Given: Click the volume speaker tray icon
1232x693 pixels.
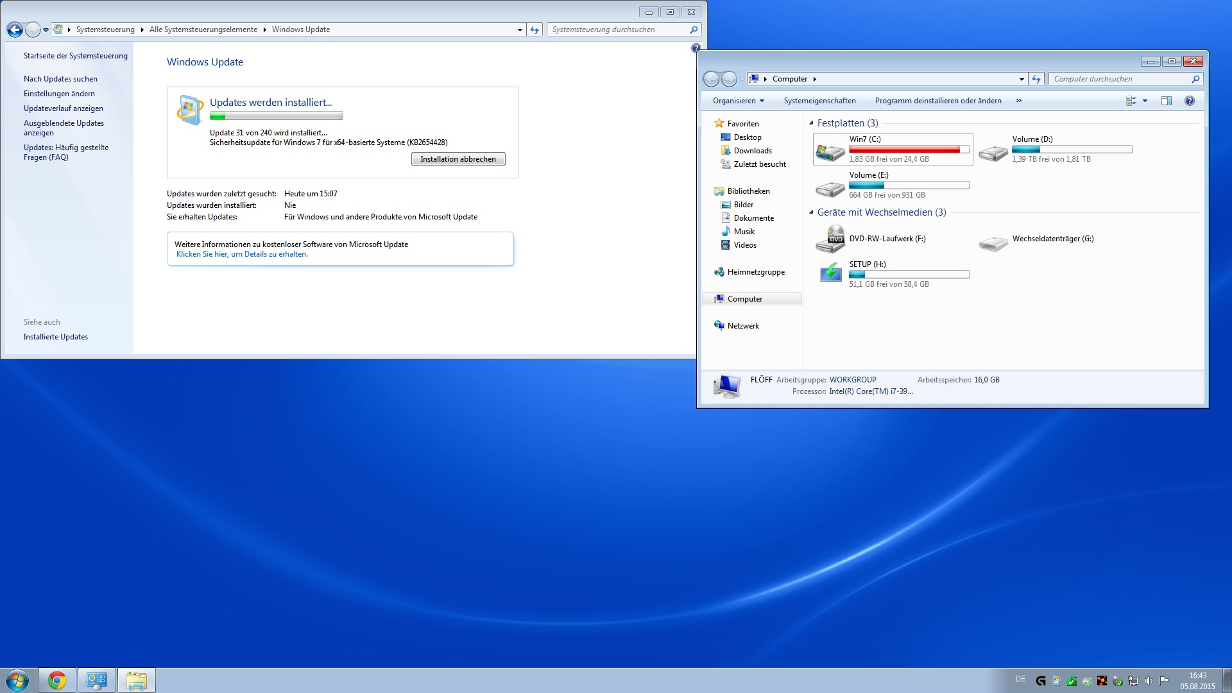Looking at the screenshot, I should point(1148,681).
